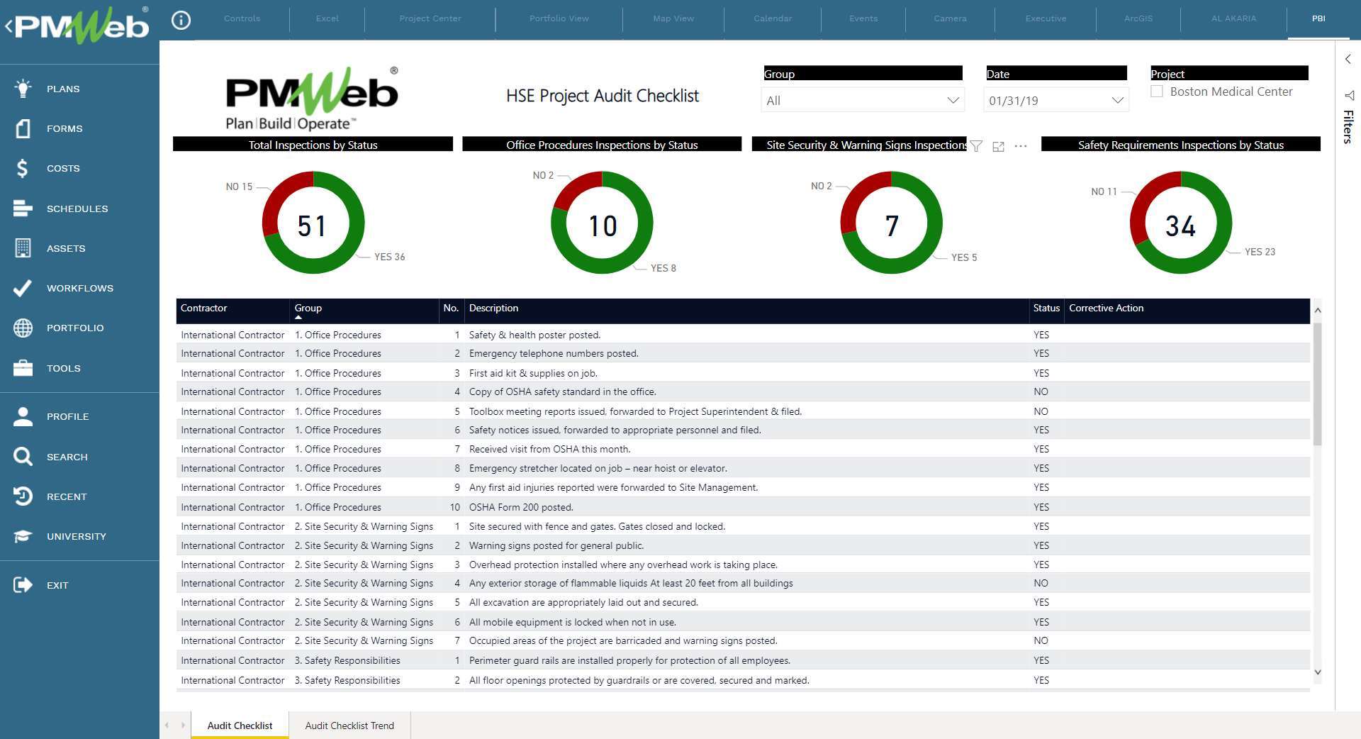
Task: Switch to Audit Checklist Trend tab
Action: point(349,726)
